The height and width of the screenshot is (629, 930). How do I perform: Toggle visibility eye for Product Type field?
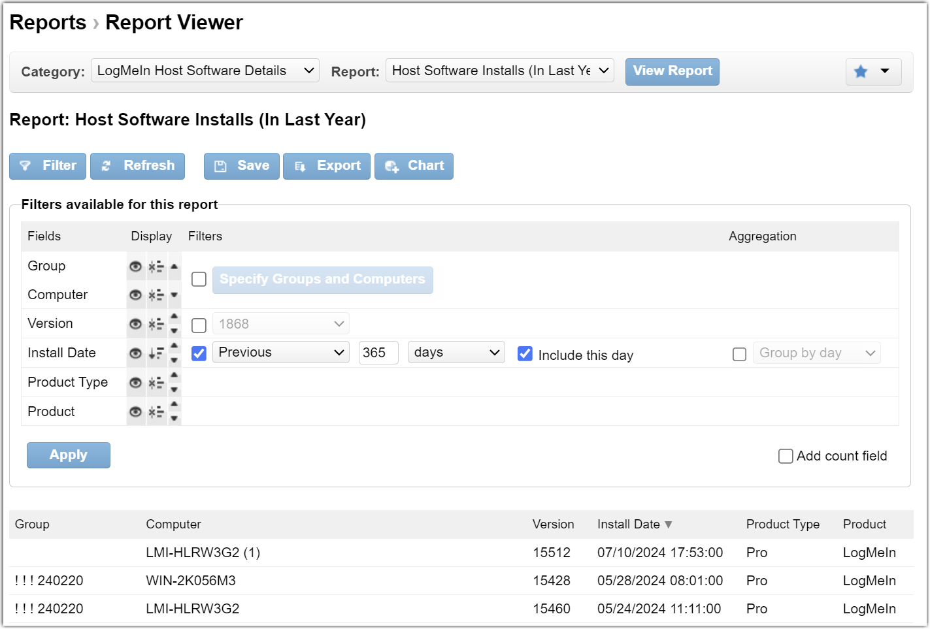pyautogui.click(x=135, y=383)
